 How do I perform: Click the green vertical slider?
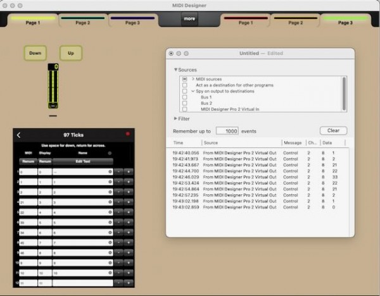coord(53,86)
